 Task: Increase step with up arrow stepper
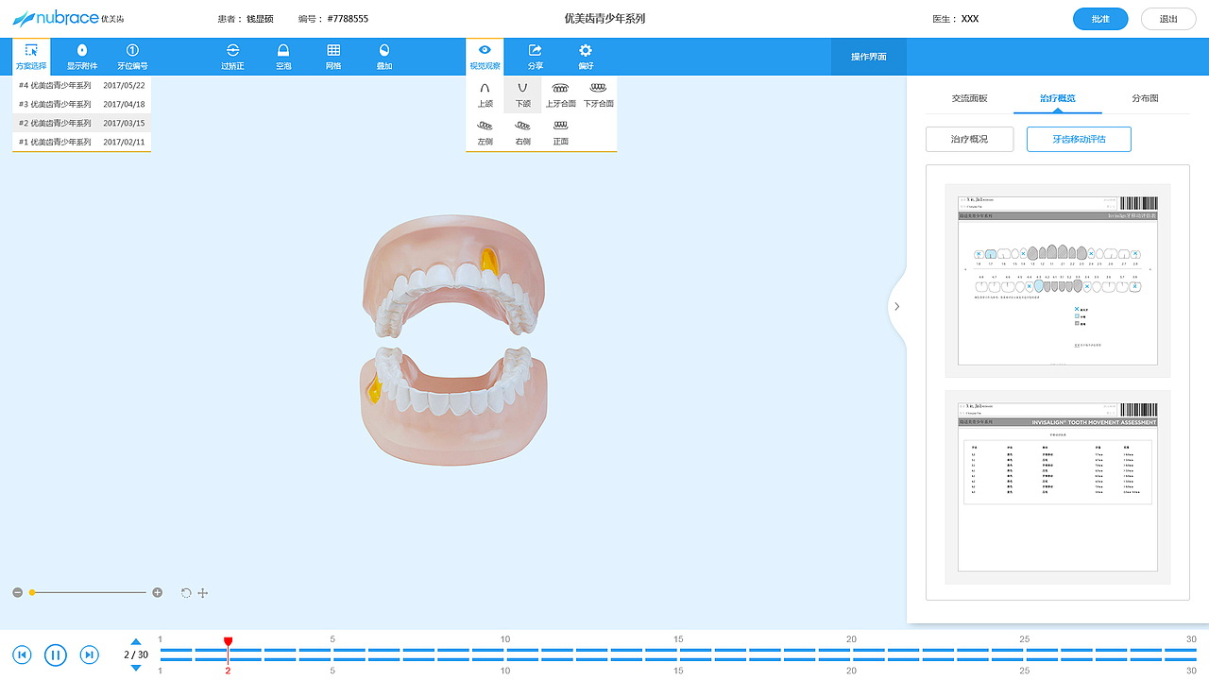pos(136,641)
